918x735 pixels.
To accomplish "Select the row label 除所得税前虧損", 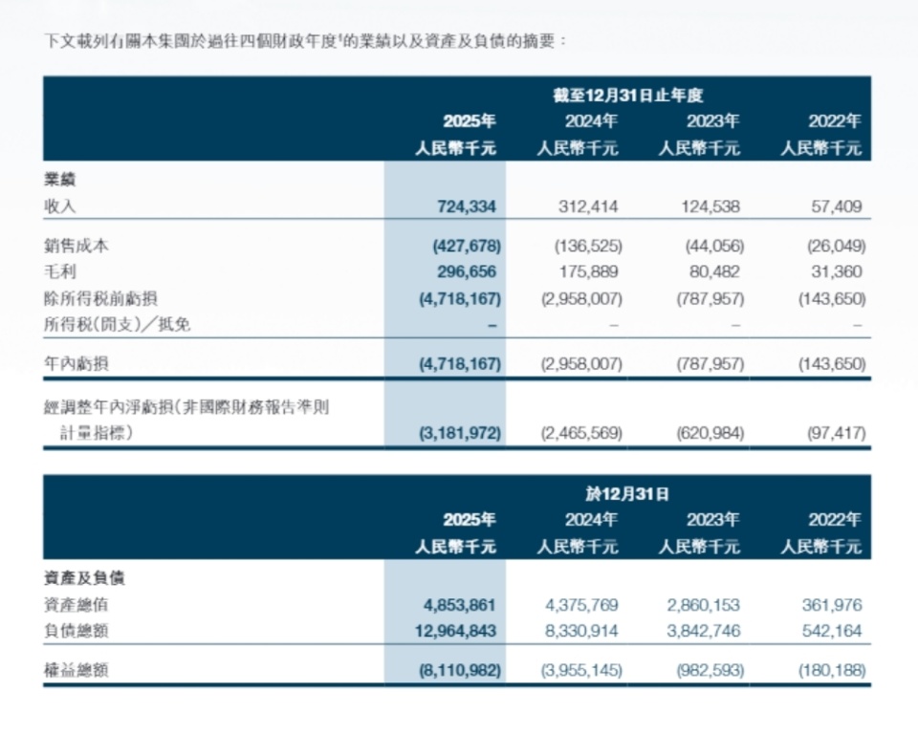I will click(100, 298).
